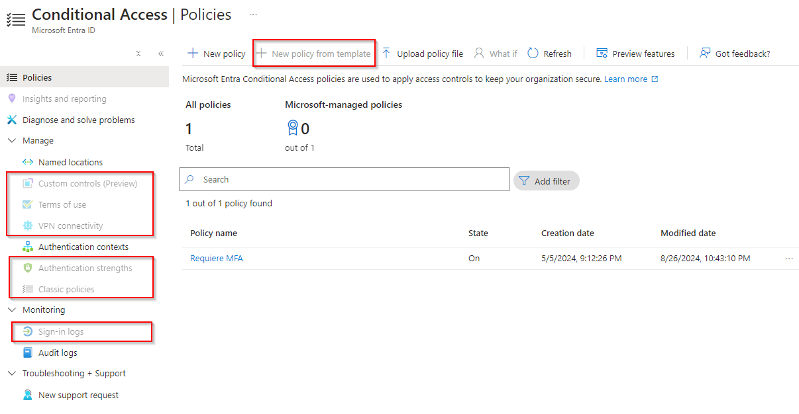Click the Microsoft Entra ID subtitle
799x414 pixels.
64,30
